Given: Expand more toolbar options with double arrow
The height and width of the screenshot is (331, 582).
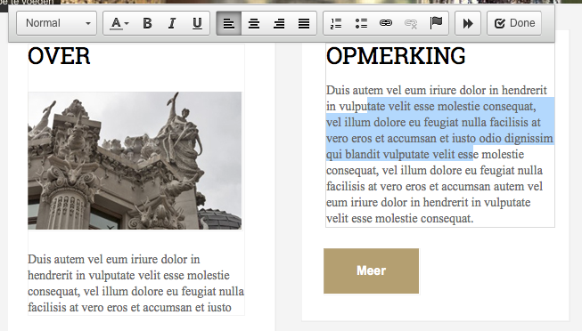Looking at the screenshot, I should click(x=468, y=23).
